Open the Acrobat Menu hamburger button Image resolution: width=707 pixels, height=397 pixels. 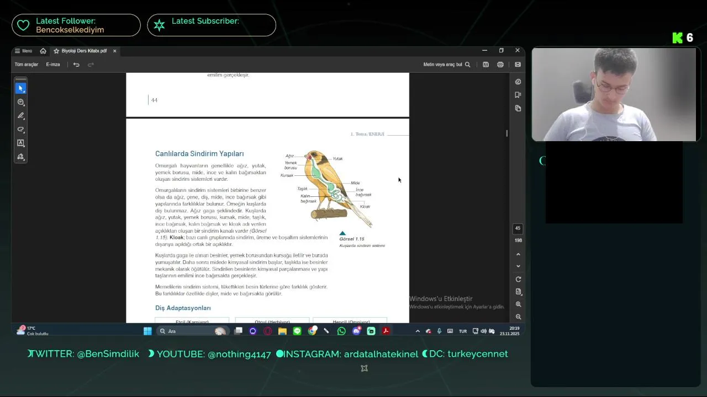coord(23,51)
